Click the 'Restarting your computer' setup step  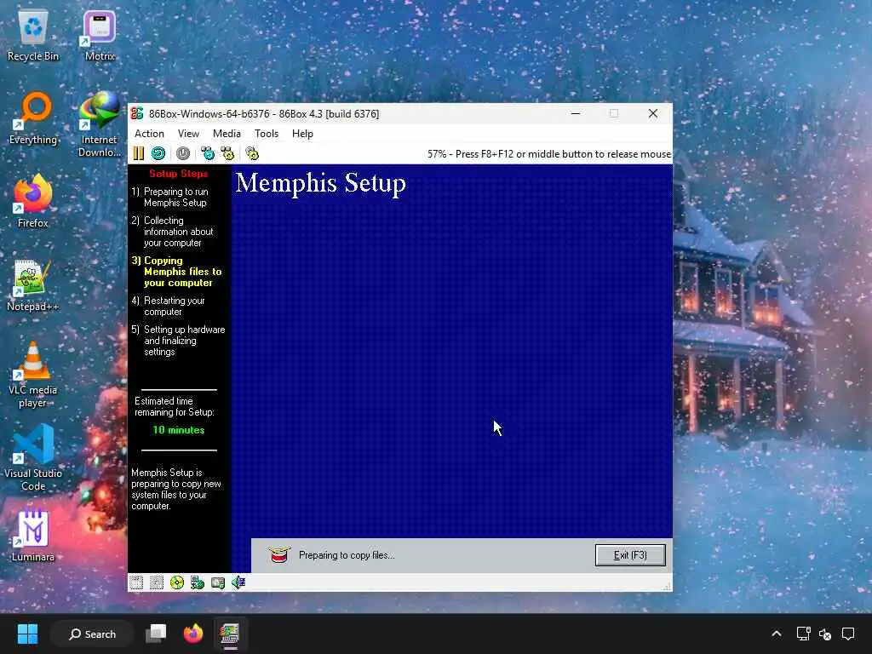pyautogui.click(x=169, y=306)
